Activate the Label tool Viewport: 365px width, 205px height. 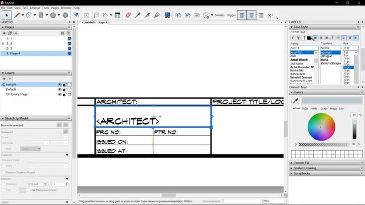coord(96,15)
